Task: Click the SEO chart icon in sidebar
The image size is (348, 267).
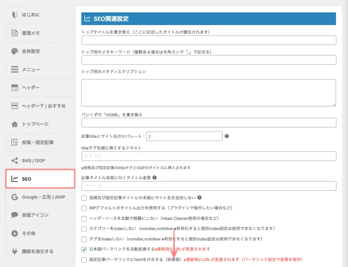Action: [x=15, y=179]
